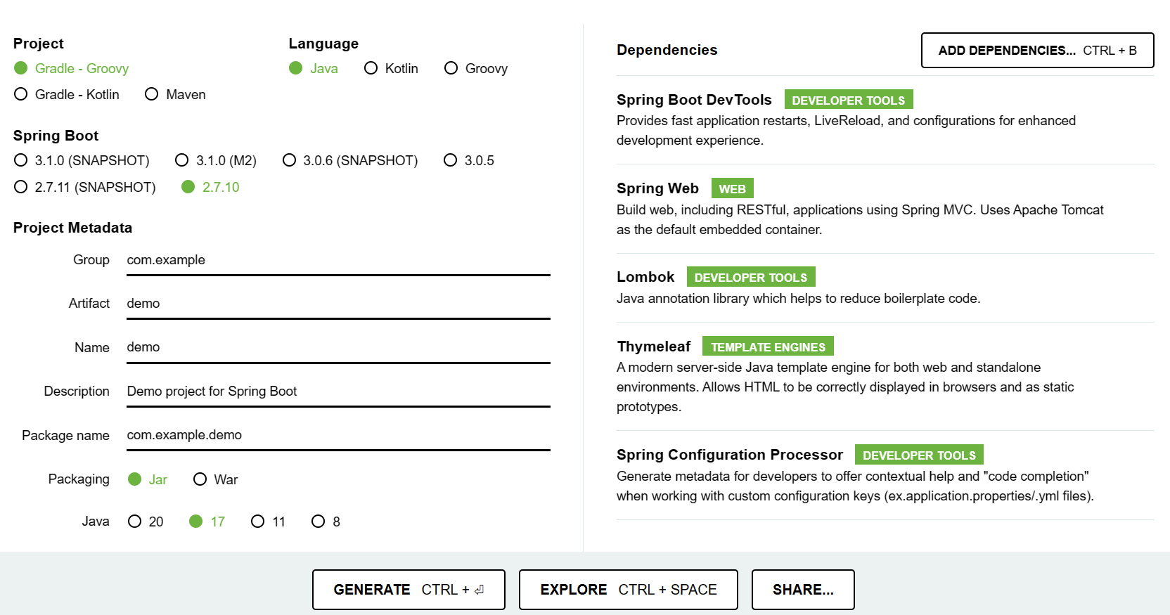The image size is (1170, 615).
Task: Select Spring Boot 3.1.0 (SNAPSHOT)
Action: coord(82,160)
